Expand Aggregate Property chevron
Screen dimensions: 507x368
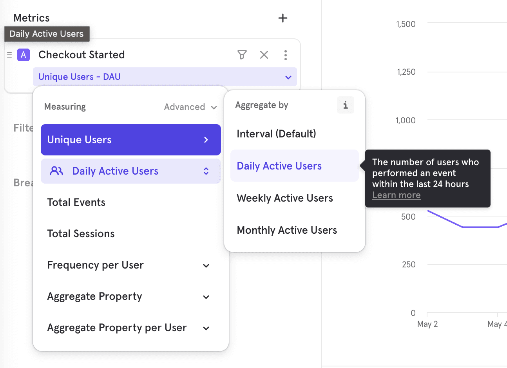[x=206, y=297]
